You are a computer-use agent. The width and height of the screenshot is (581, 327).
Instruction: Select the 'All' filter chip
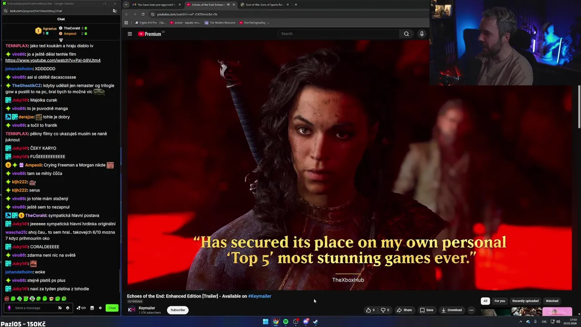tap(485, 301)
